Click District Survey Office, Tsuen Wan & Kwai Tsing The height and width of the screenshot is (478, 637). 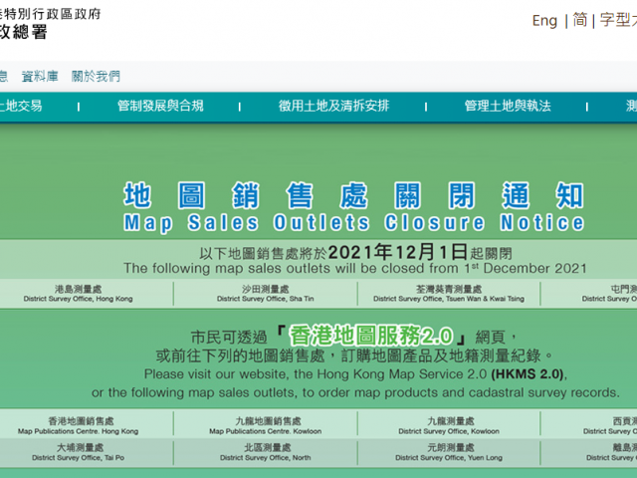(x=449, y=294)
